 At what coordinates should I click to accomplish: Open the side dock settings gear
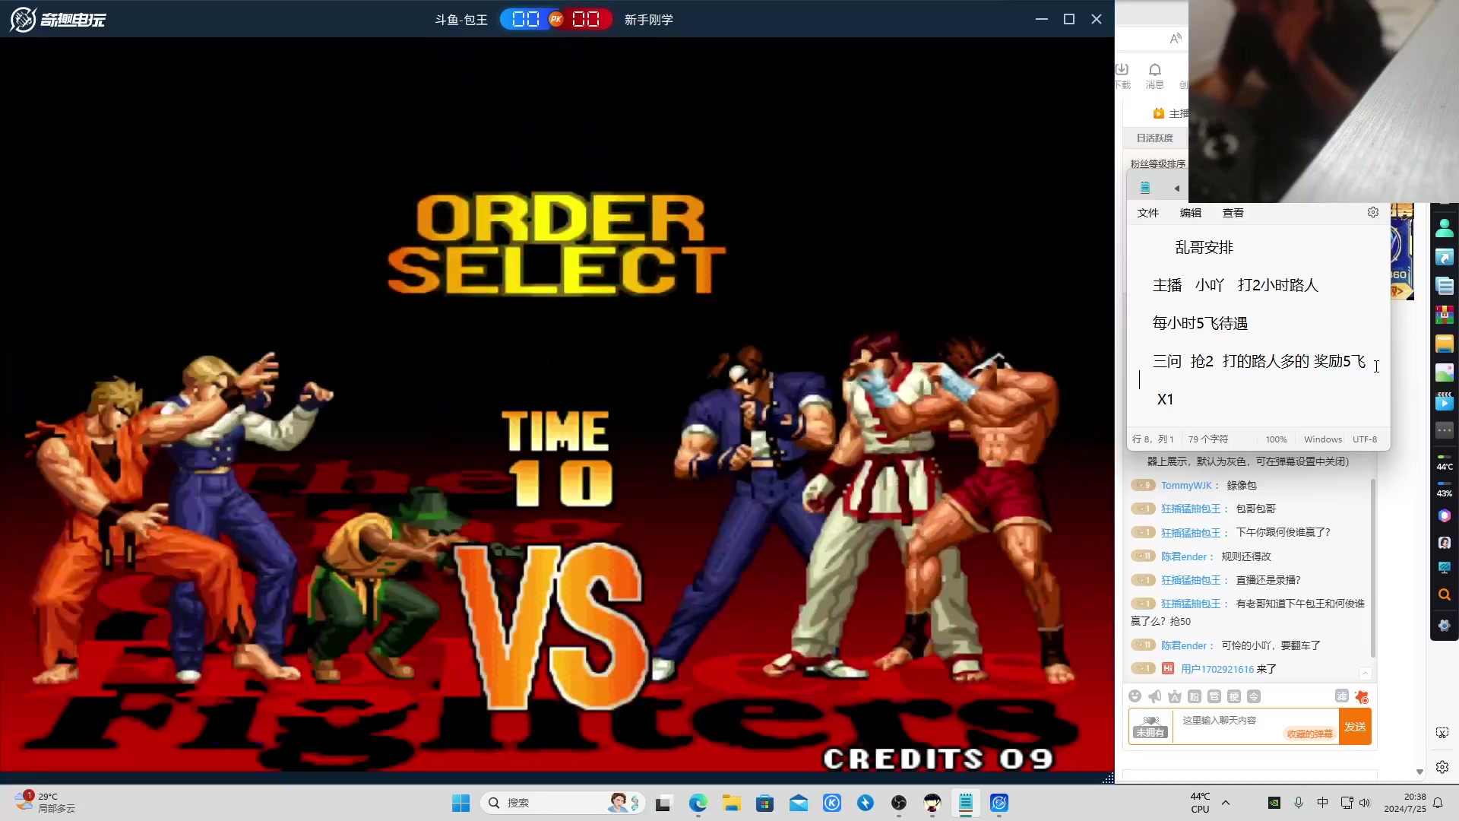(1444, 625)
